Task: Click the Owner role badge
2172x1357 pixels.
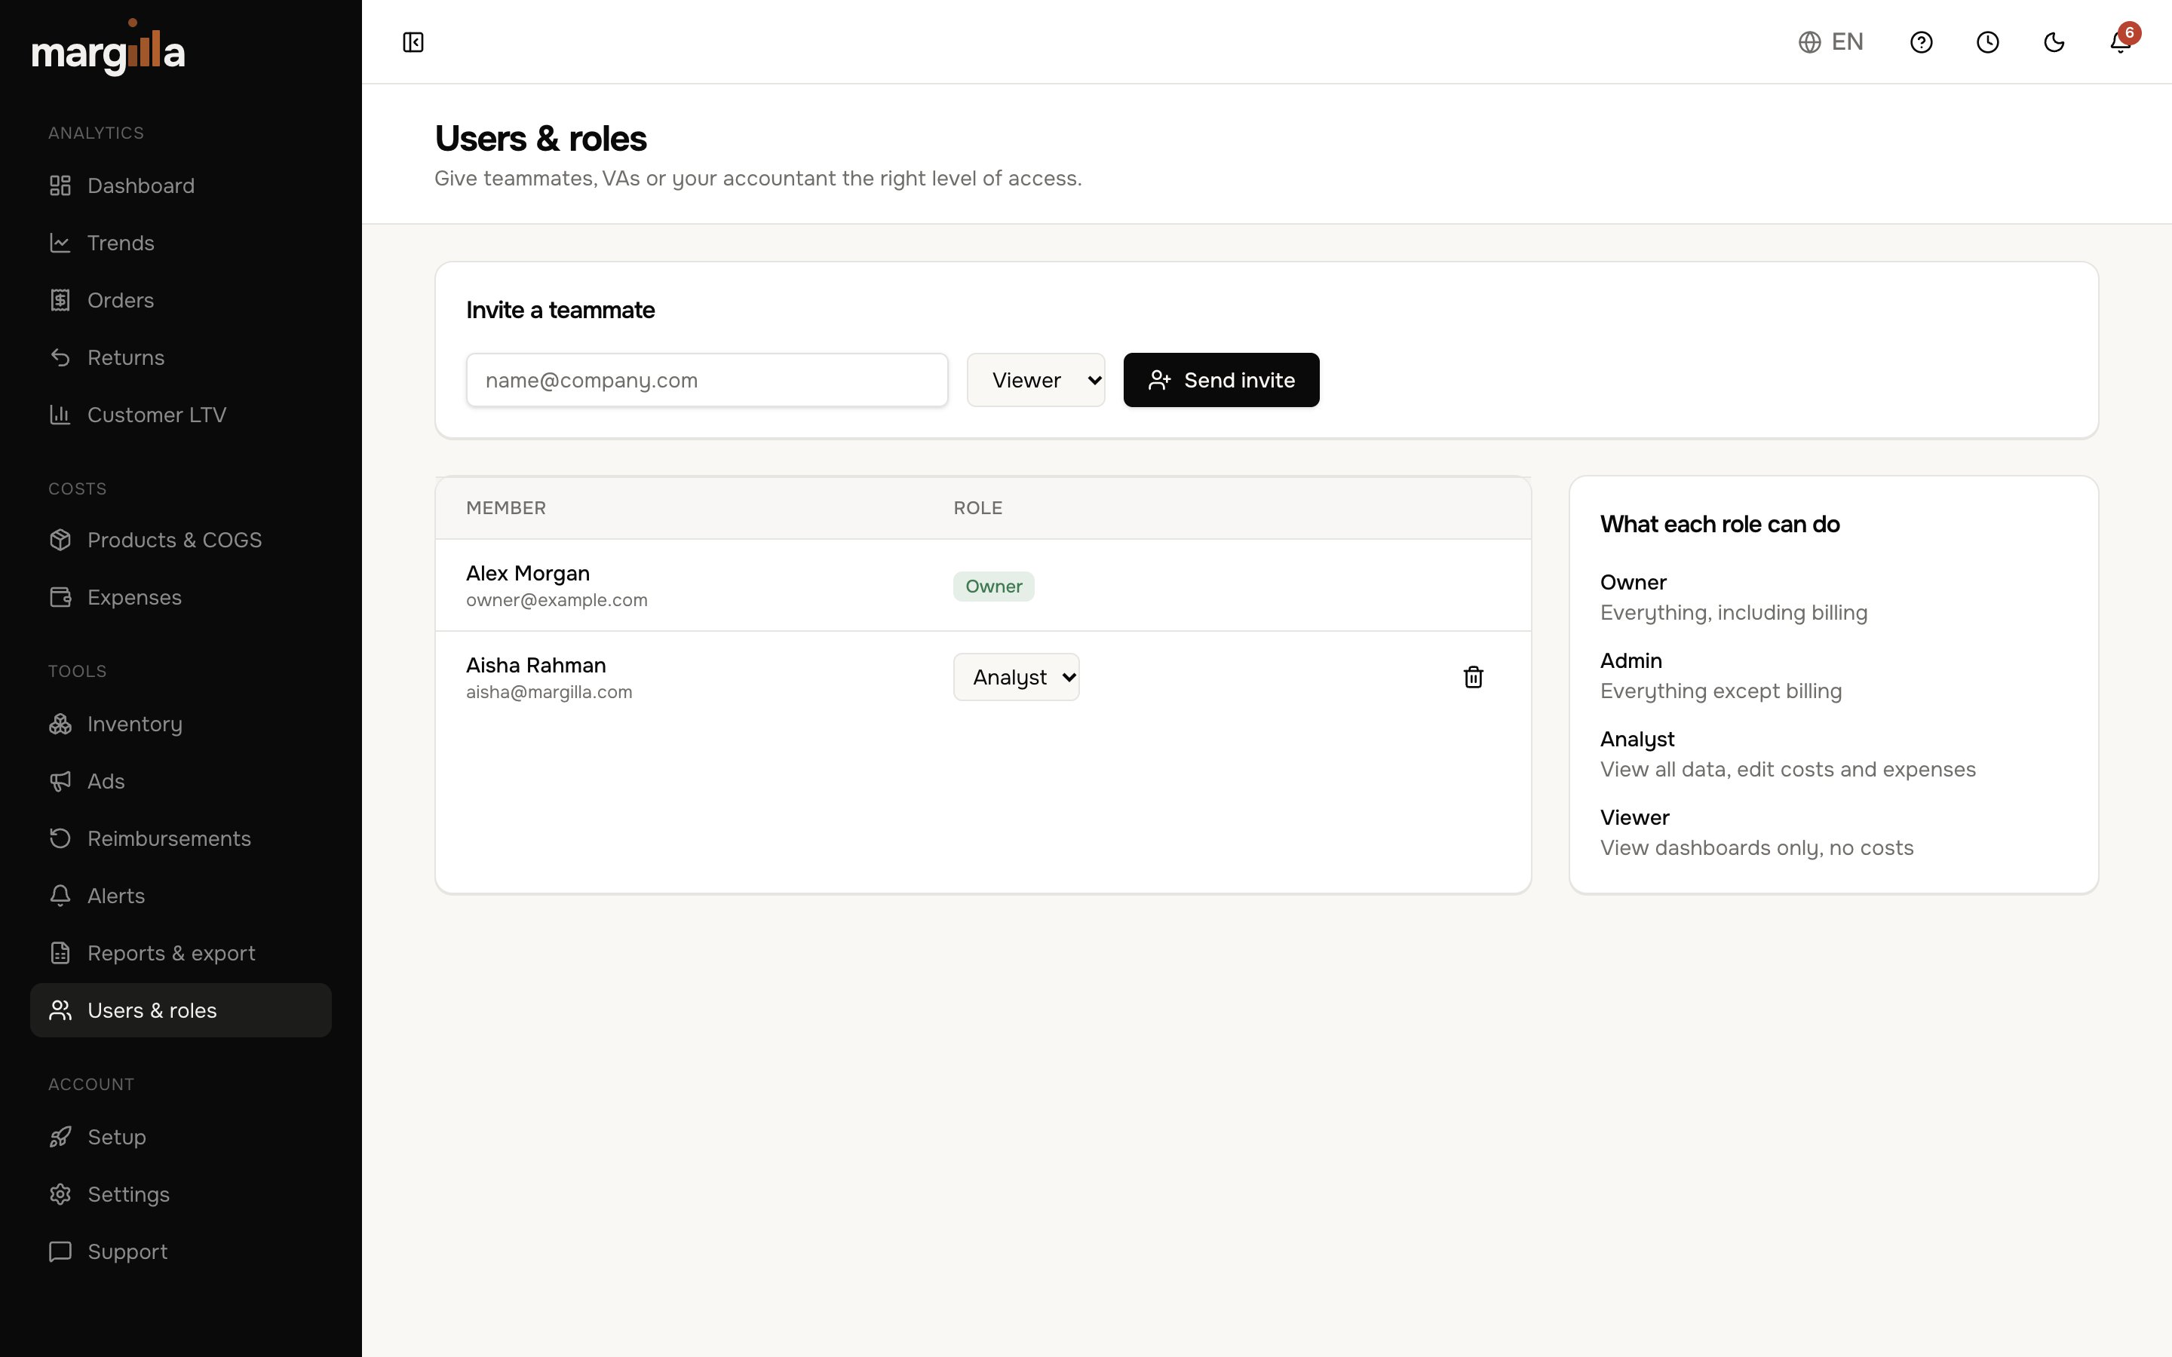Action: coord(993,586)
